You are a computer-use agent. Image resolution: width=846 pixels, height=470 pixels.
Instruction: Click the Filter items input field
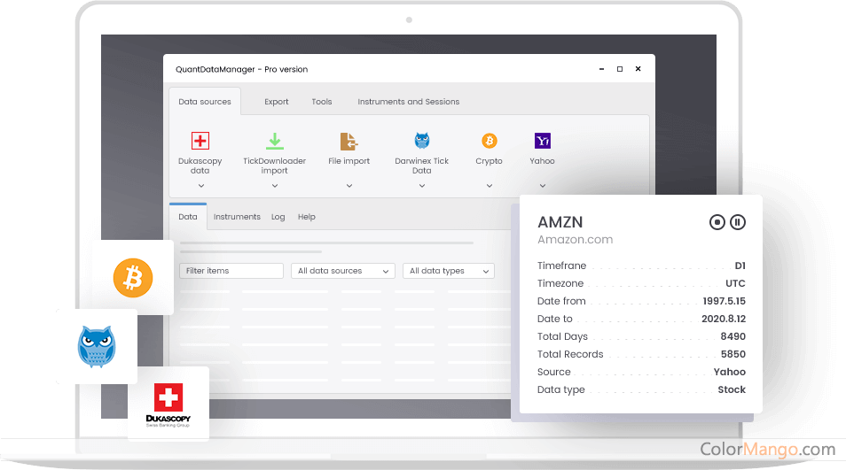tap(231, 271)
